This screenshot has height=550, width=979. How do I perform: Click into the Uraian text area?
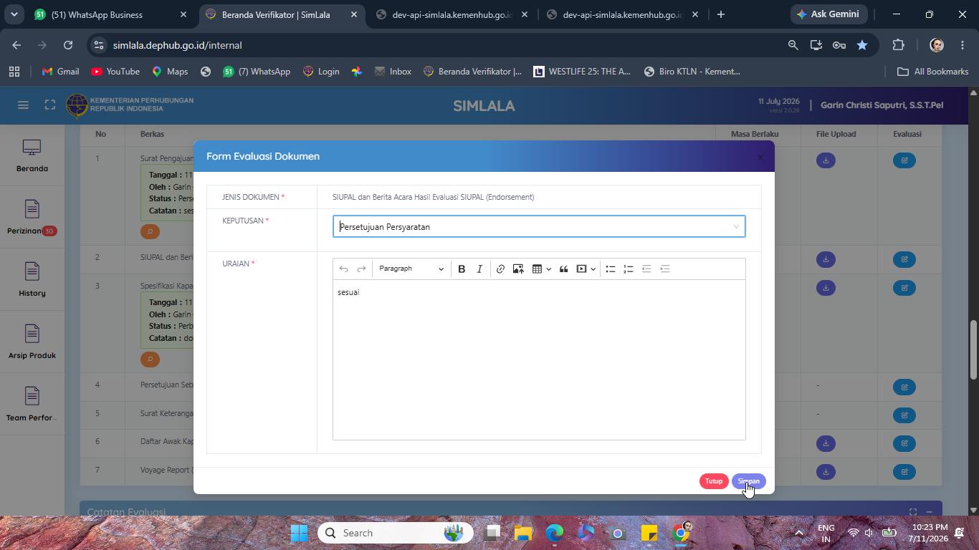coord(539,360)
